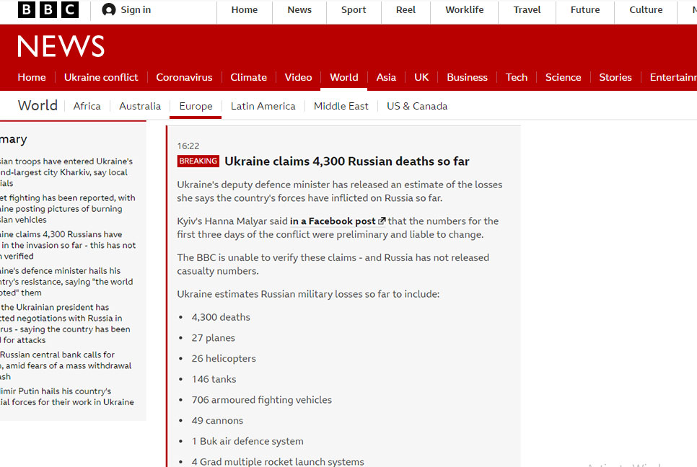The height and width of the screenshot is (467, 697).
Task: Select US & Canada in World sub-navigation
Action: pyautogui.click(x=417, y=106)
